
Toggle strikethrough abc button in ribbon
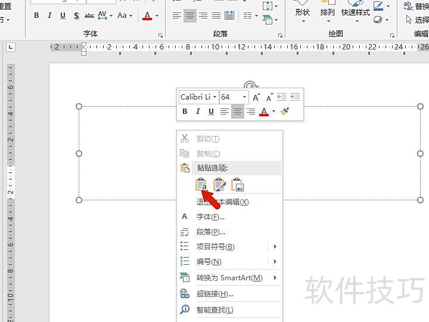[89, 16]
